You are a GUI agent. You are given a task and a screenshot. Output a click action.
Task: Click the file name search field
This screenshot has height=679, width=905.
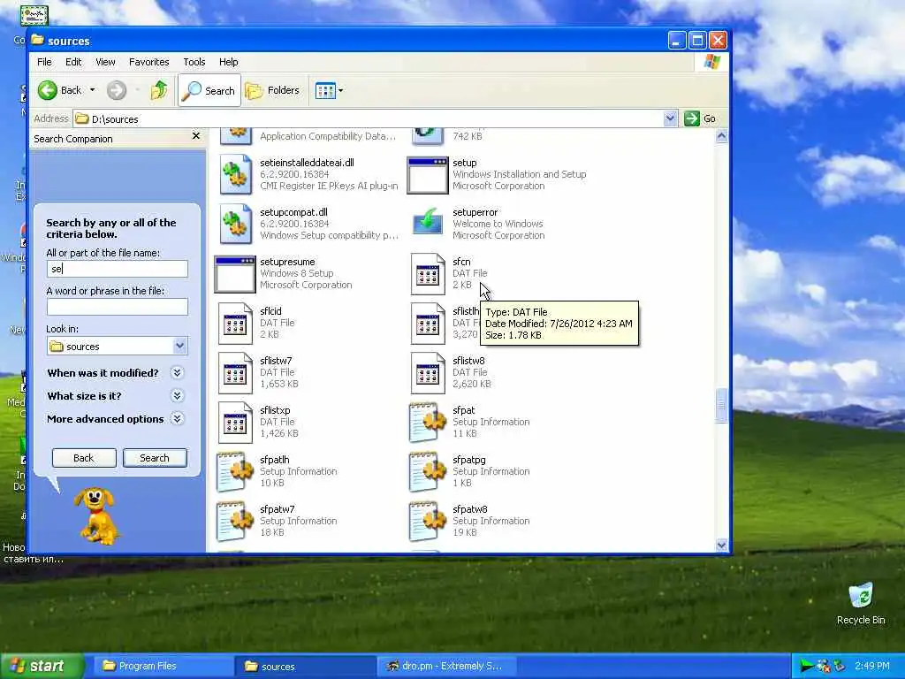(x=118, y=269)
